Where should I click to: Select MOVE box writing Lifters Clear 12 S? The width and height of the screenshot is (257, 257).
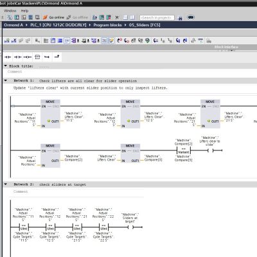tap(130, 114)
